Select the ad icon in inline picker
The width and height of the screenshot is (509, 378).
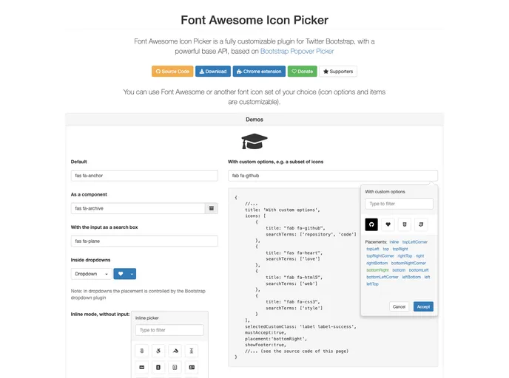pos(141,367)
